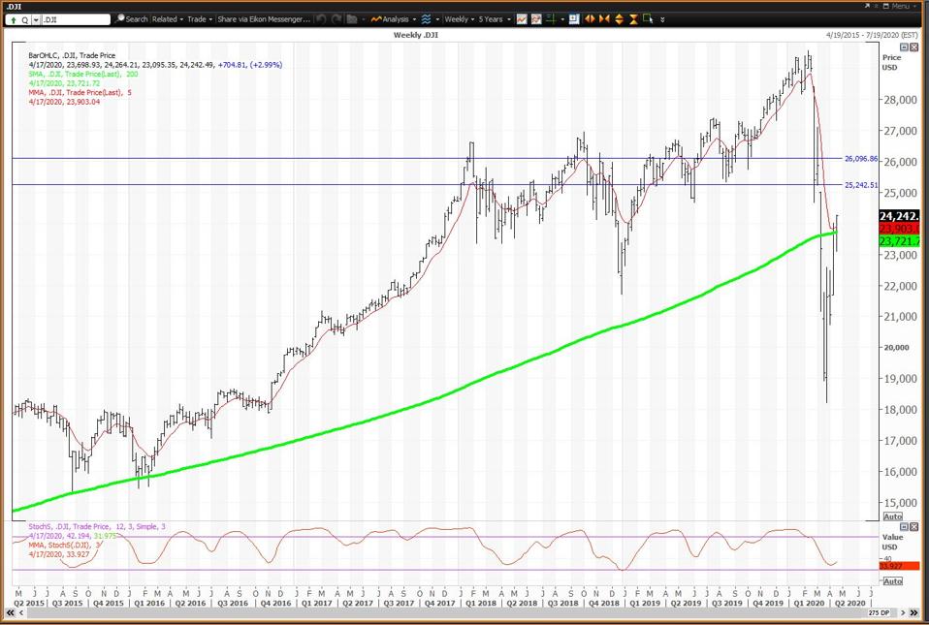Select the .DJI tab at top left

point(14,5)
